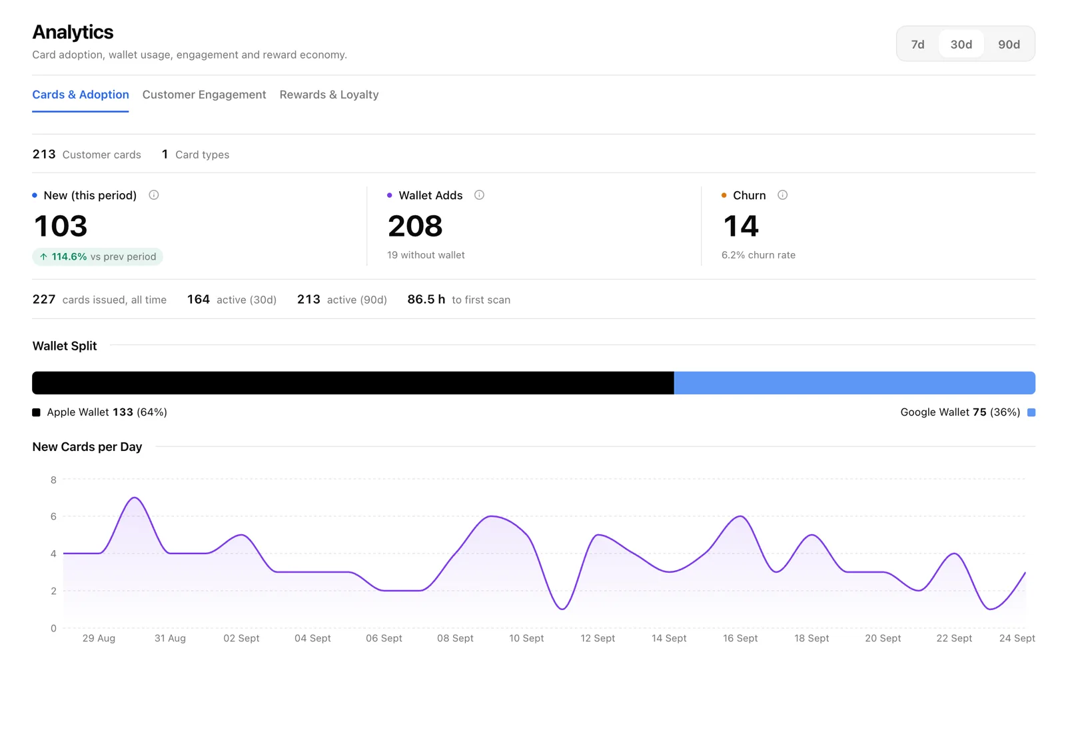Open info icon beside New (this period)
The image size is (1066, 738).
pyautogui.click(x=154, y=195)
